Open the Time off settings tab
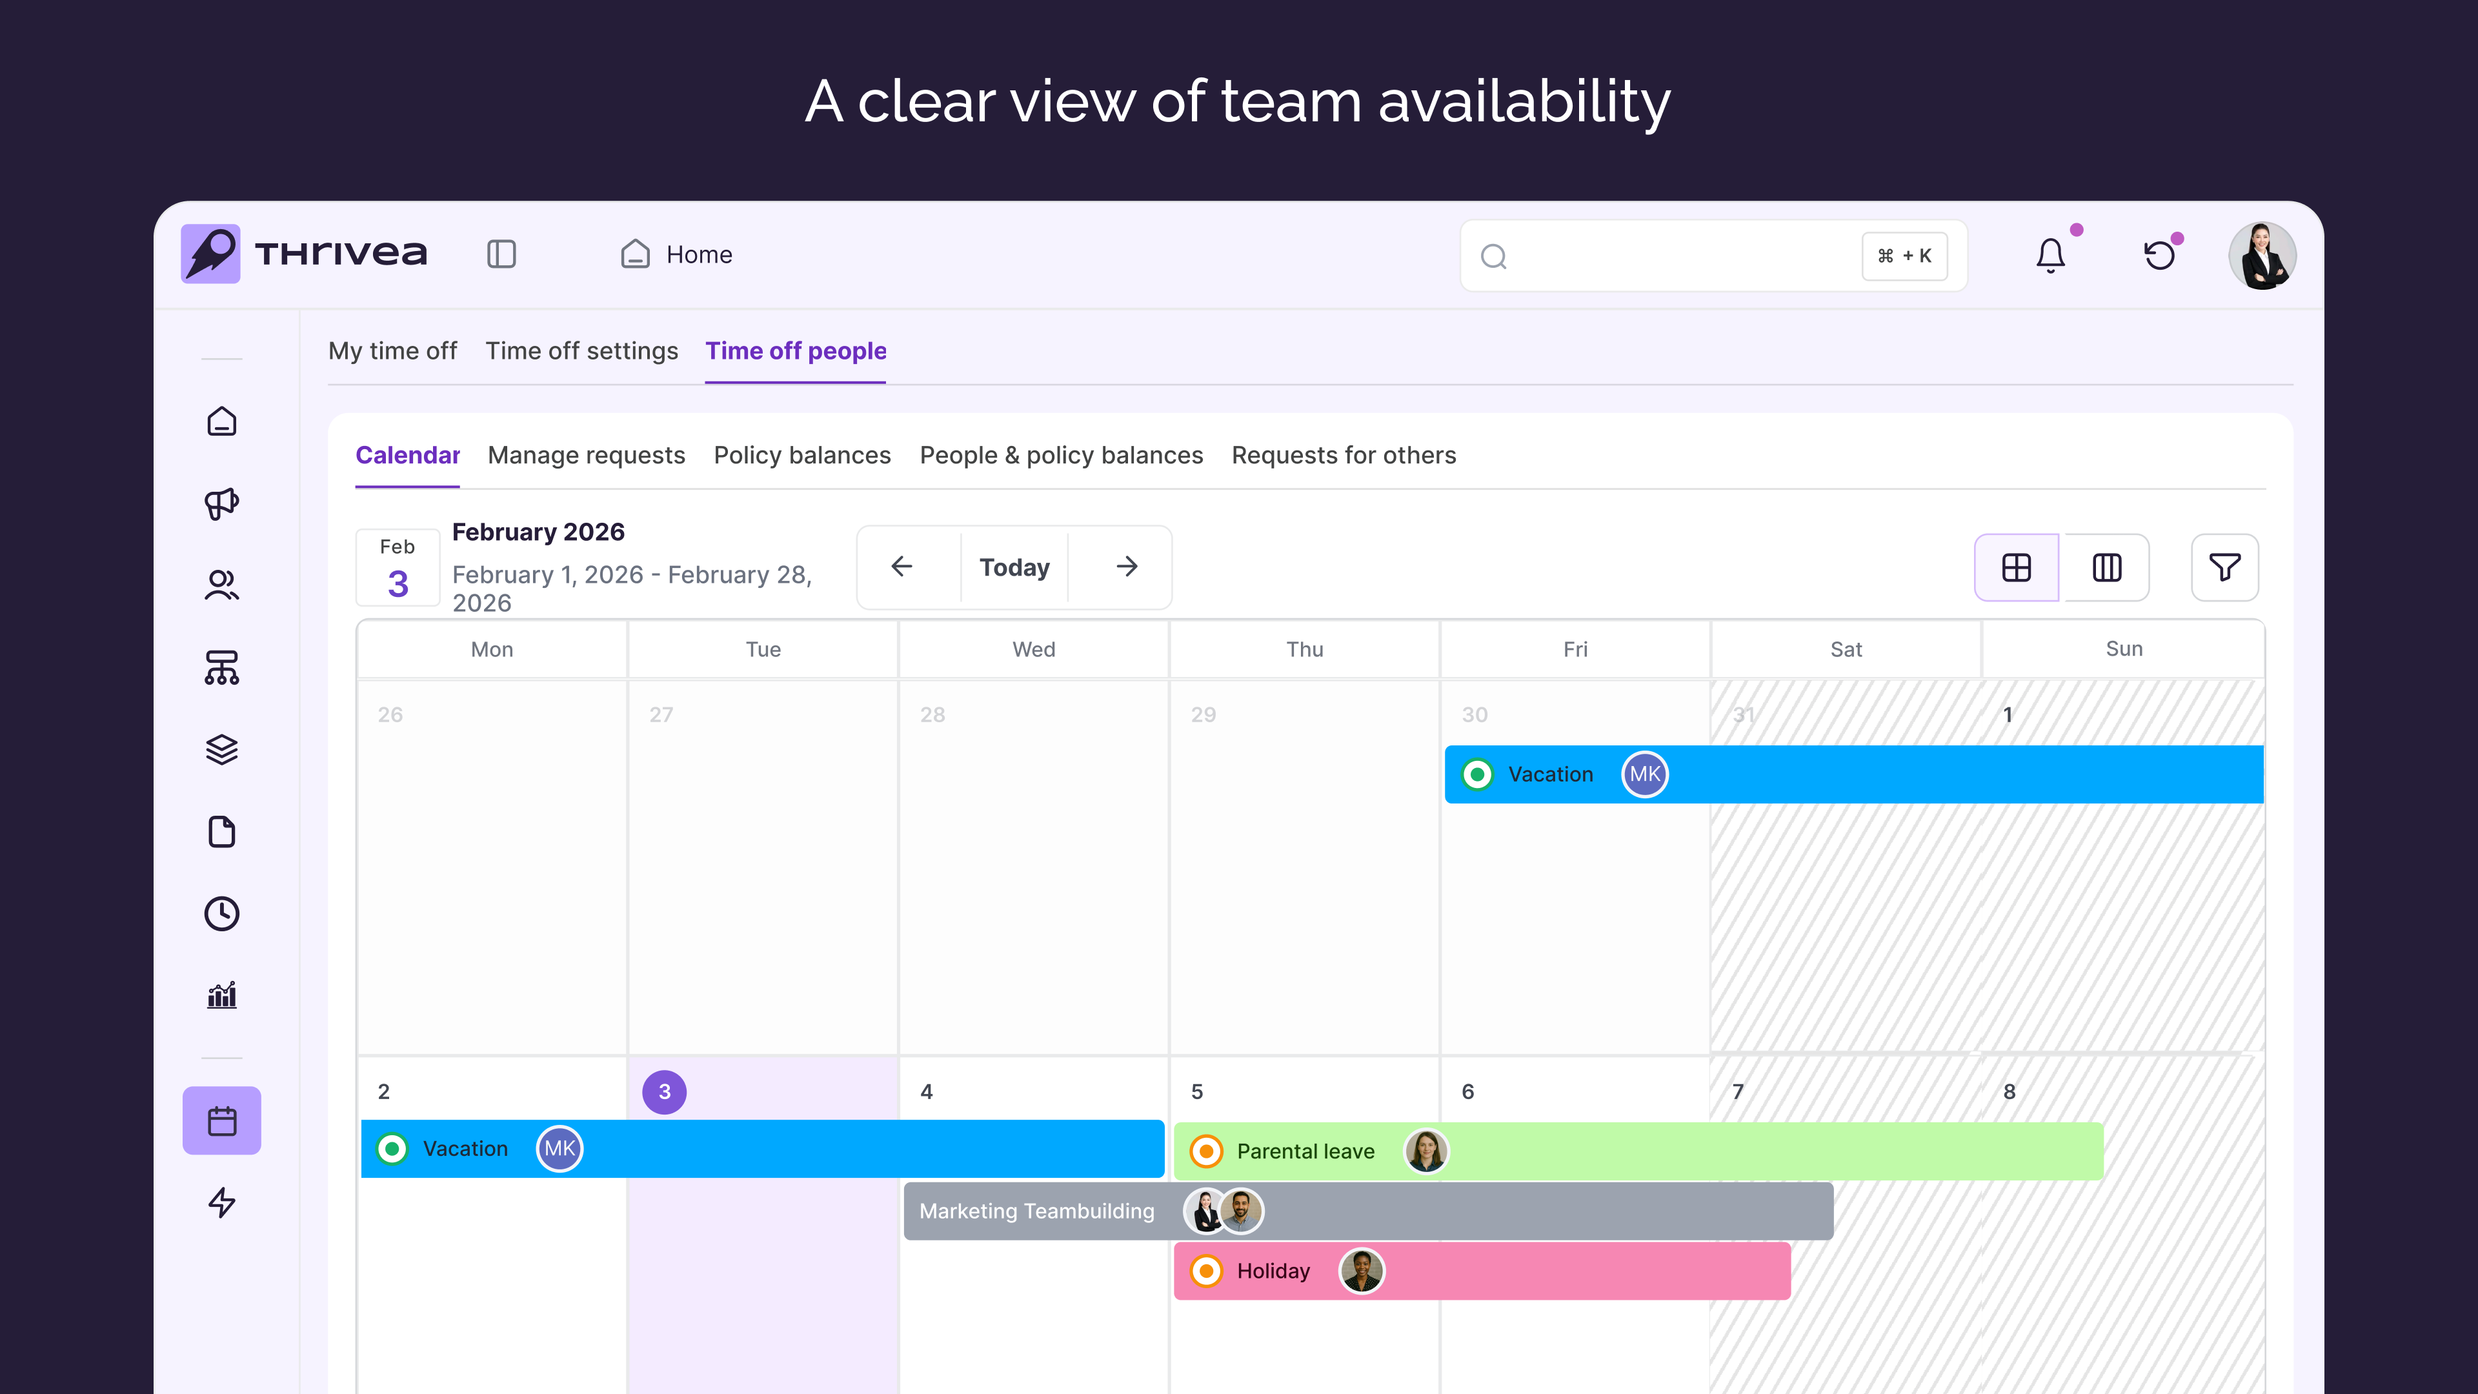Viewport: 2478px width, 1394px height. pos(581,351)
